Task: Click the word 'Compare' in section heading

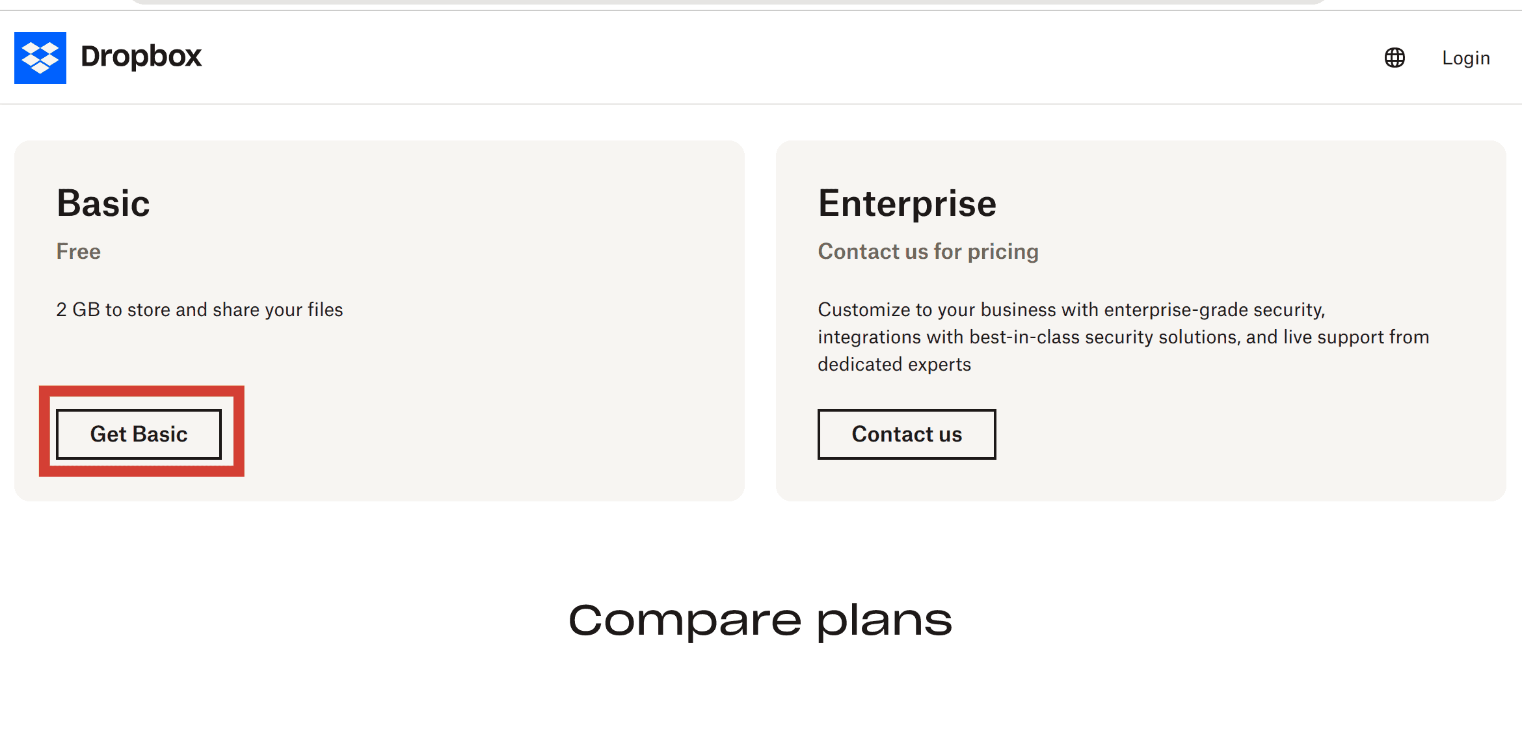Action: click(685, 620)
